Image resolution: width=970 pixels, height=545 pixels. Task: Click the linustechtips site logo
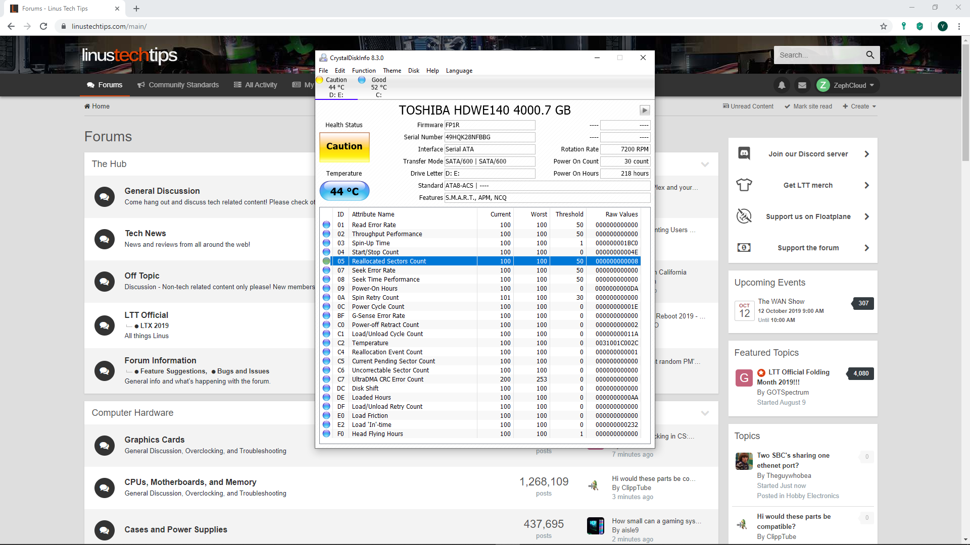pyautogui.click(x=129, y=54)
